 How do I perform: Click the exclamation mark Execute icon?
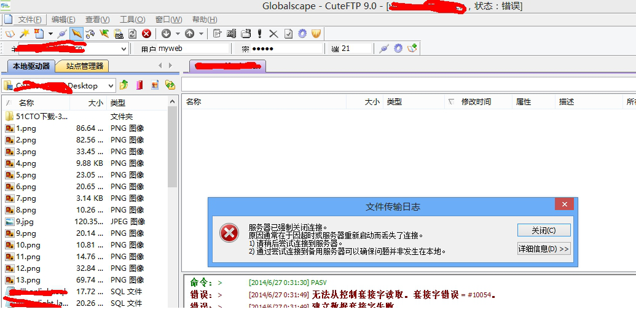pyautogui.click(x=259, y=34)
